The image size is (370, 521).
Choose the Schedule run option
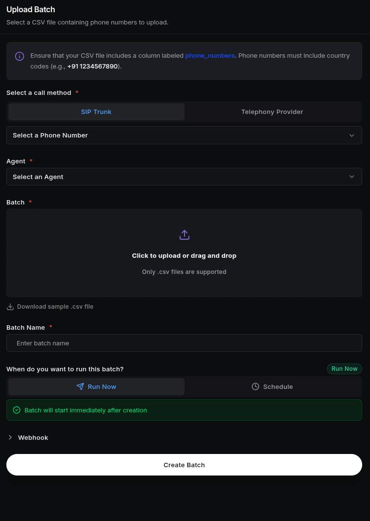(272, 386)
